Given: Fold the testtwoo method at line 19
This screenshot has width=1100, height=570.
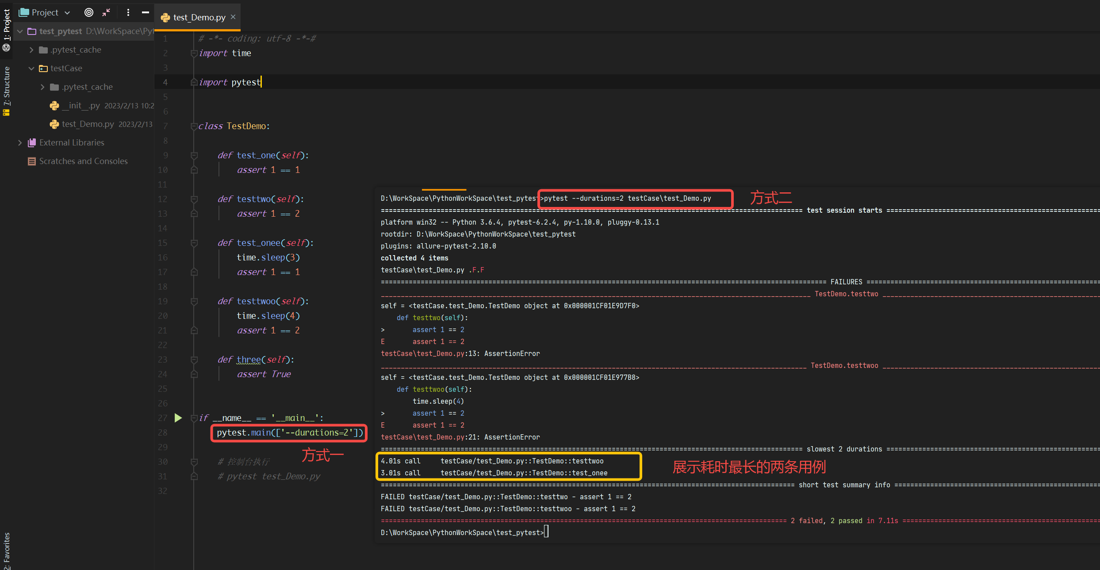Looking at the screenshot, I should [194, 302].
